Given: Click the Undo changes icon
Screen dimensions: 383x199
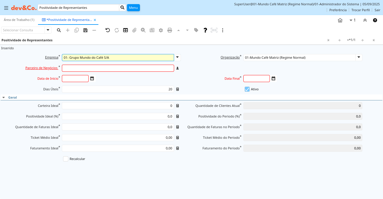Looking at the screenshot, I should (108, 30).
